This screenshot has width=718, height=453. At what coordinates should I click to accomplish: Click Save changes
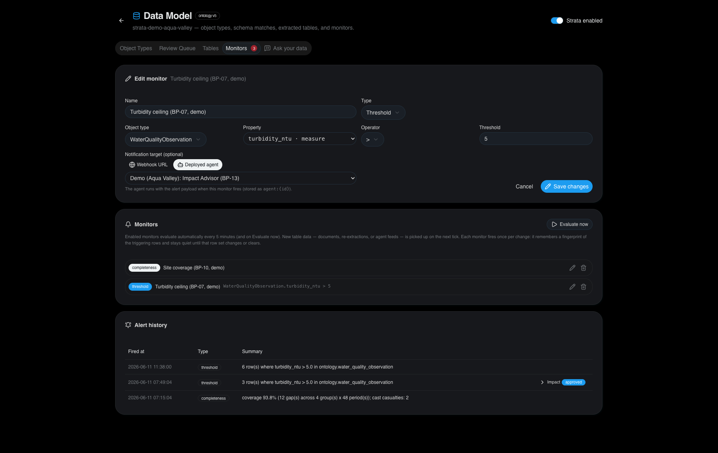tap(566, 186)
